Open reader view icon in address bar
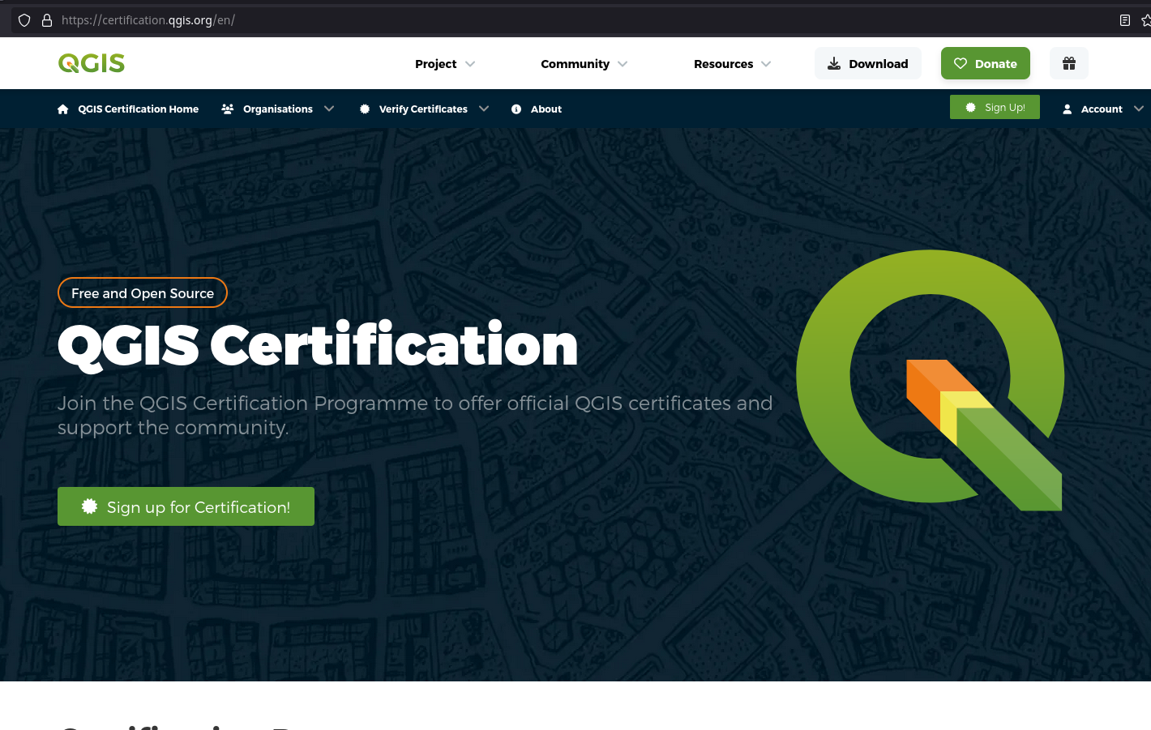This screenshot has height=730, width=1151. 1125,20
